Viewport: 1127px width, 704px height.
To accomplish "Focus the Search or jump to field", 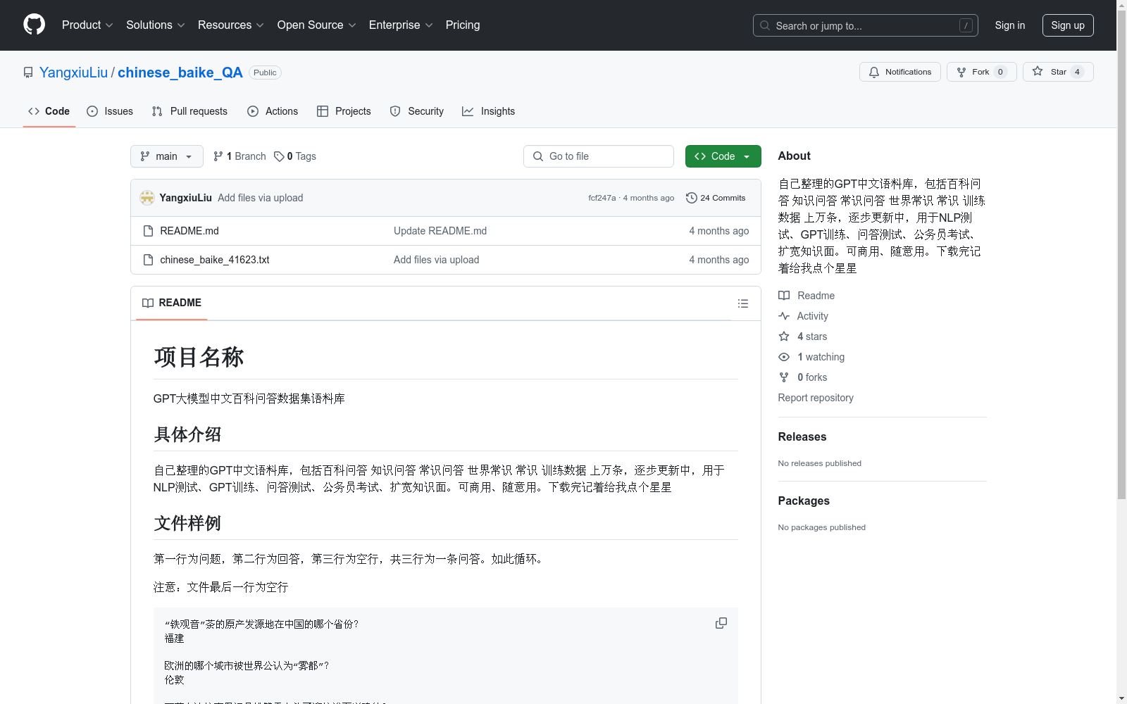I will click(865, 25).
